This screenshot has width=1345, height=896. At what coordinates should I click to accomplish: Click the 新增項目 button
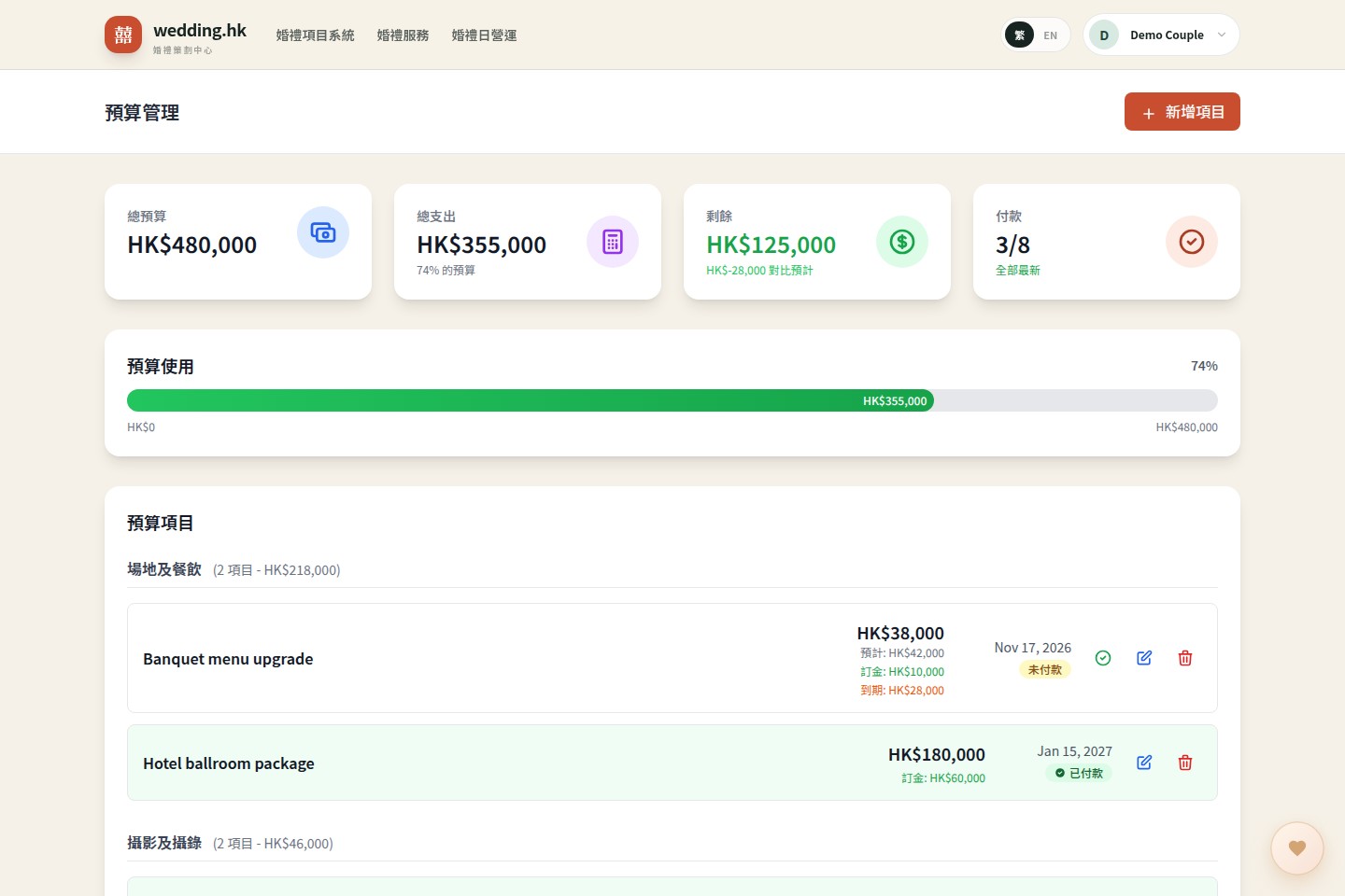click(1182, 112)
